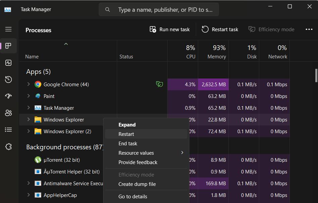Open the Users page in sidebar
The width and height of the screenshot is (318, 203).
pyautogui.click(x=8, y=113)
